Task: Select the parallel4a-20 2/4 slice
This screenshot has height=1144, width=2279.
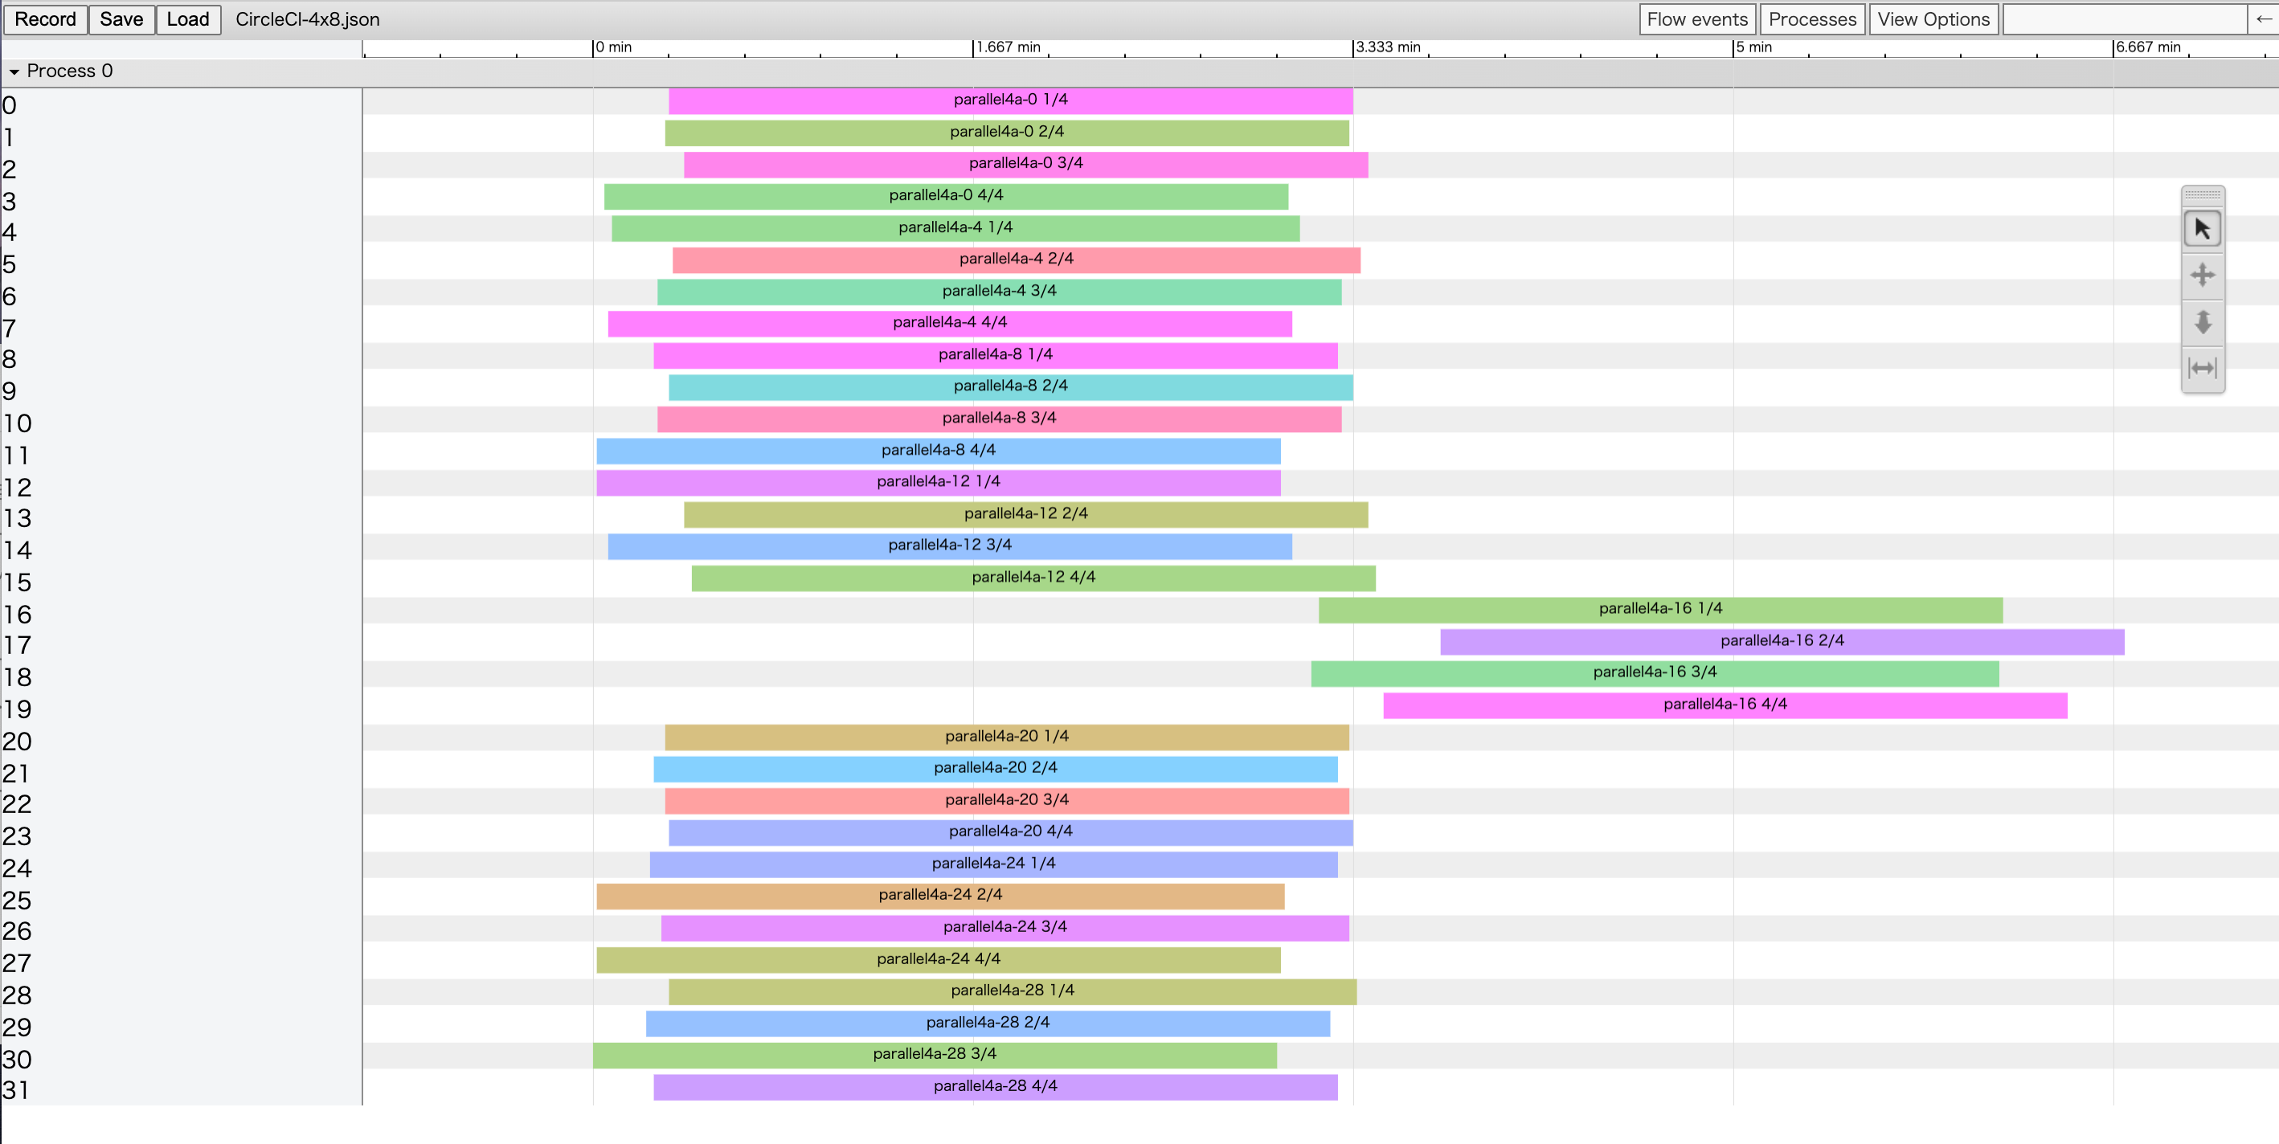Action: pos(996,769)
